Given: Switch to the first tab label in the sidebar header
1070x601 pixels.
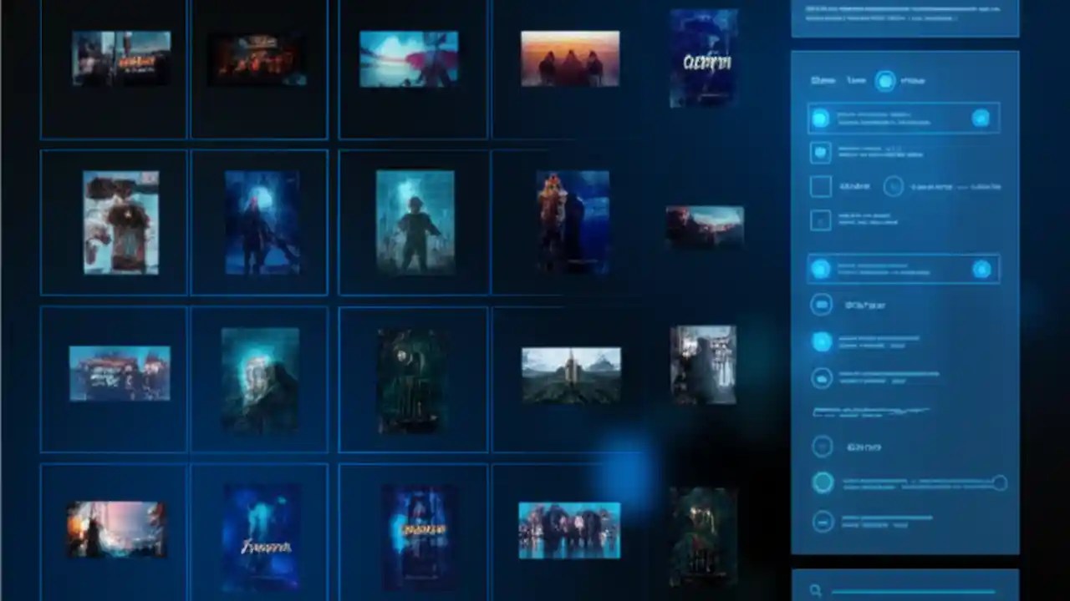Looking at the screenshot, I should point(823,80).
